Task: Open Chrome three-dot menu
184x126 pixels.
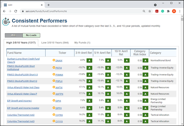Action: coord(180,11)
